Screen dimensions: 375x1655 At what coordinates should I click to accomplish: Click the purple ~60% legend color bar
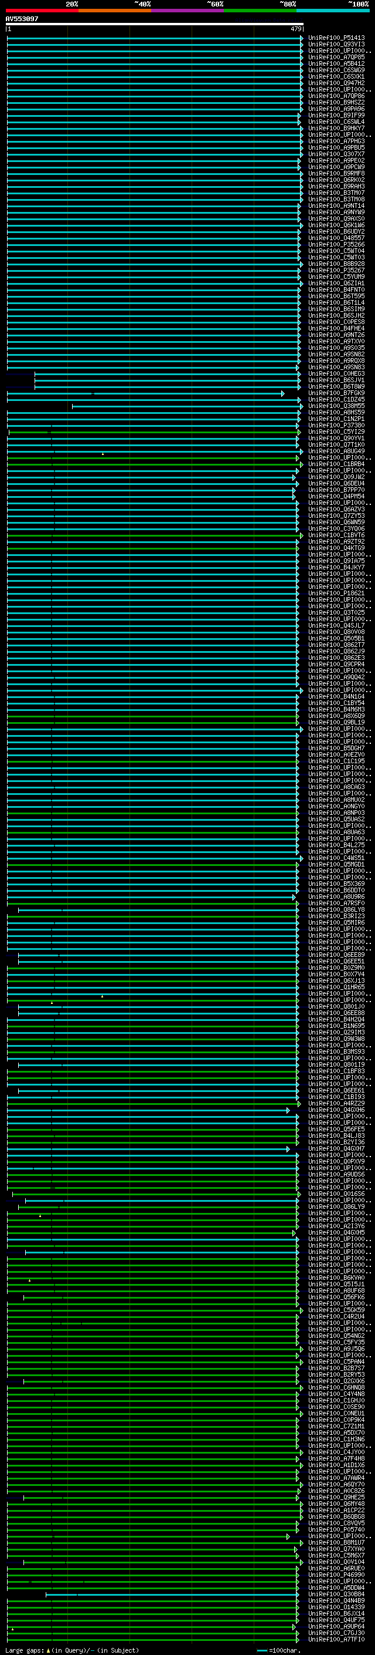point(187,11)
